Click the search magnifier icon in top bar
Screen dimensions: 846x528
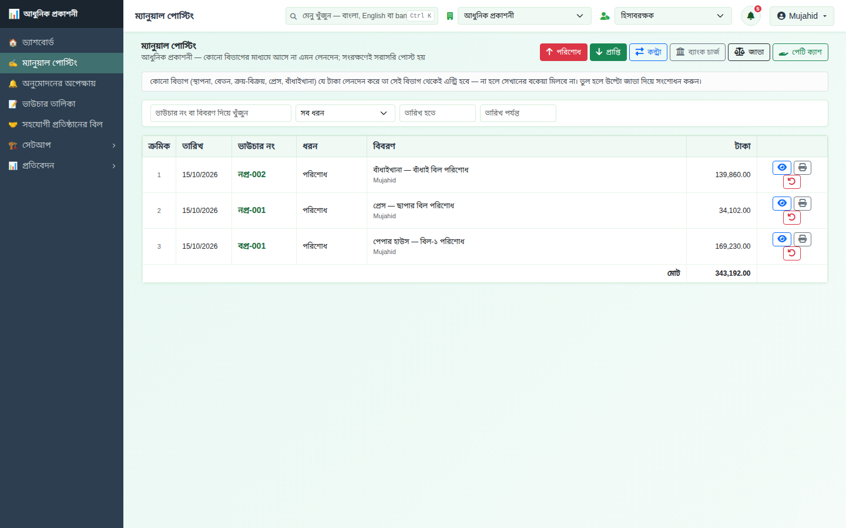[293, 16]
